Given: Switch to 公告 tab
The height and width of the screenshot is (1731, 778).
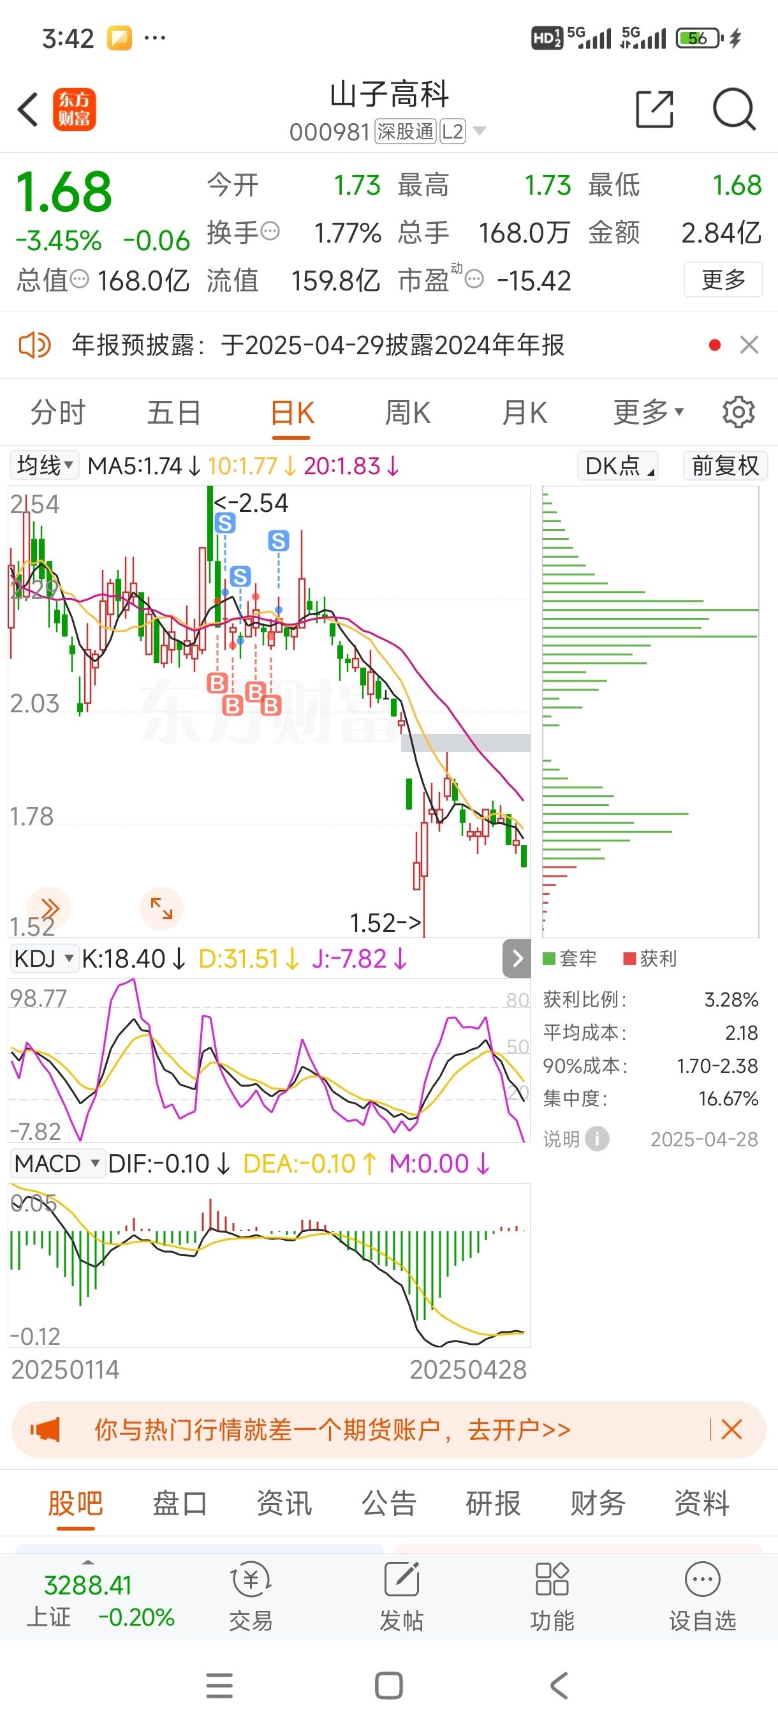Looking at the screenshot, I should [390, 1503].
